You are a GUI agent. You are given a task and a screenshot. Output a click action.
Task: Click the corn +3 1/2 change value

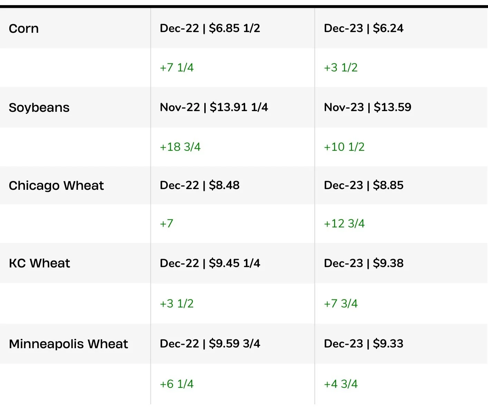point(341,68)
